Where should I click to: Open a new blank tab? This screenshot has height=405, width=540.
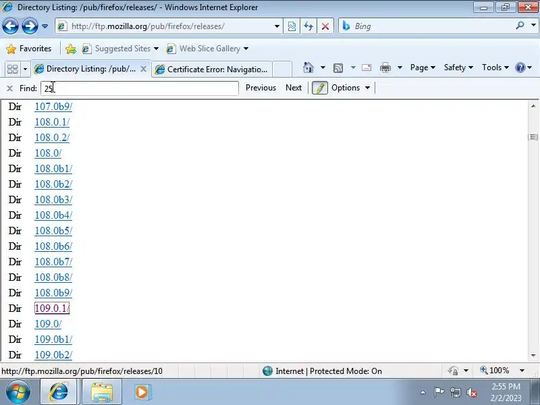pos(282,70)
